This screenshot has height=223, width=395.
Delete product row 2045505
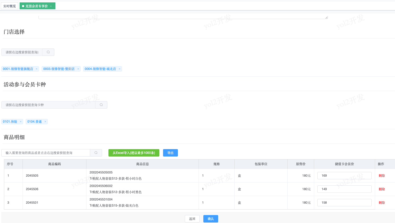pos(381,176)
